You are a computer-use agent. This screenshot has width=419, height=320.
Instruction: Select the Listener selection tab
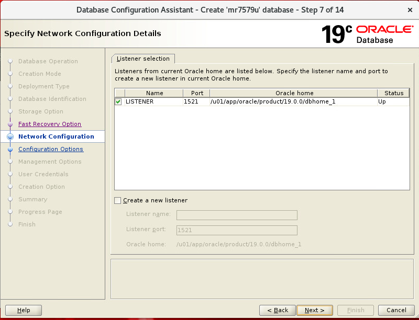[143, 59]
